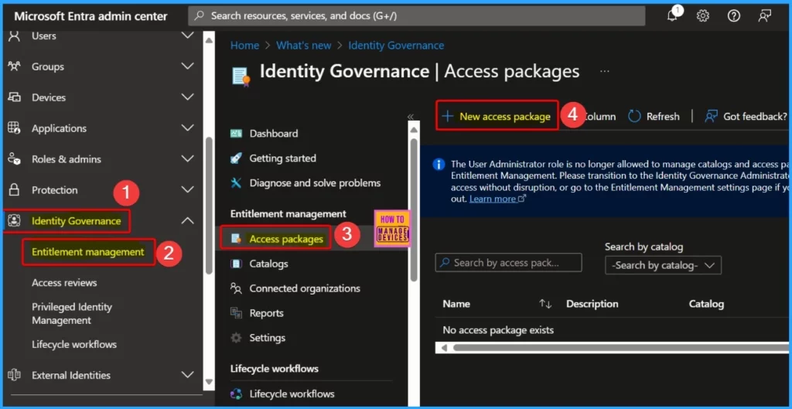792x409 pixels.
Task: Click the Diagnose and solve problems wrench icon
Action: [236, 182]
